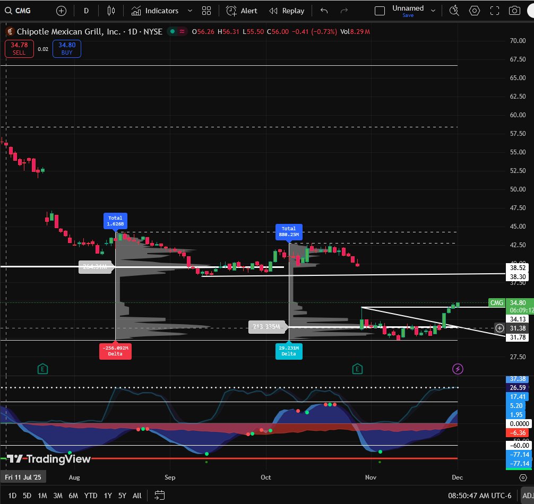Viewport: 534px width, 504px height.
Task: Click the Unnamed layout Save name
Action: tap(408, 11)
